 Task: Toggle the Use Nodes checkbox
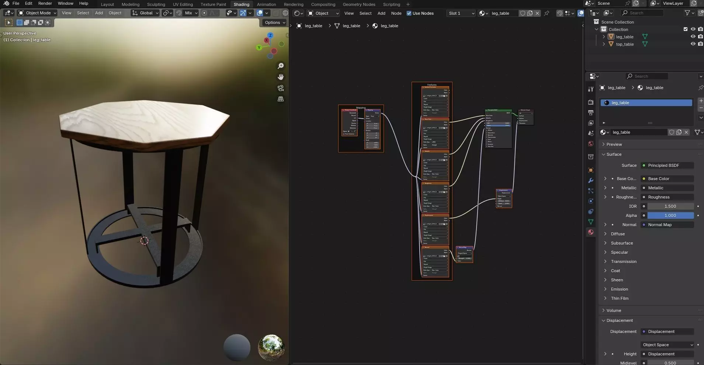coord(409,13)
